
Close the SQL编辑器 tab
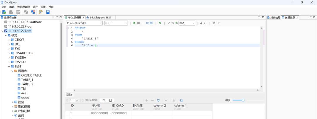[x=83, y=18]
